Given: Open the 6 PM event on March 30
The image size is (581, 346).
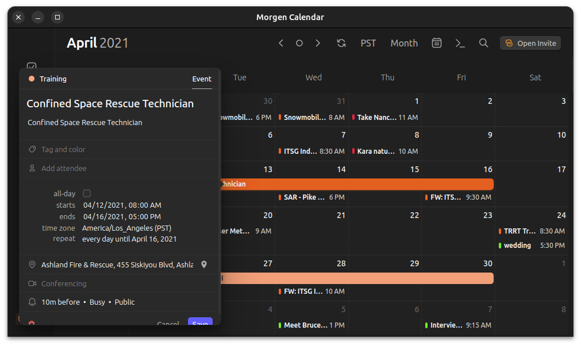Looking at the screenshot, I should 246,117.
